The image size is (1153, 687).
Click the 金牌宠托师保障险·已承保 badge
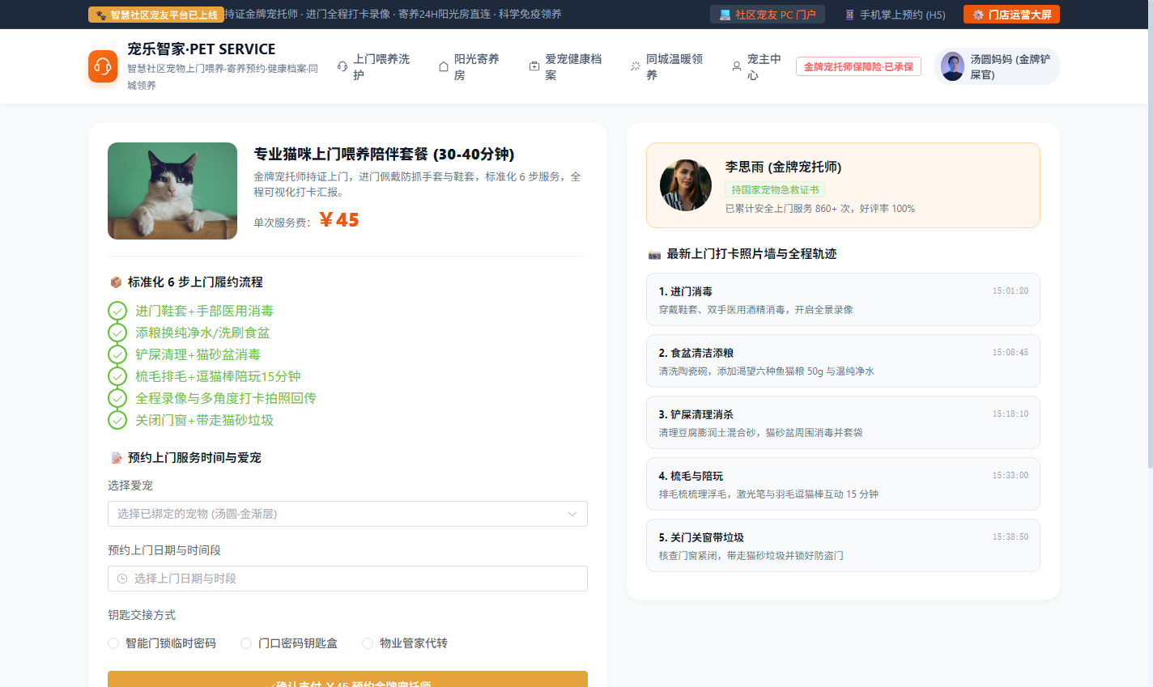tap(858, 66)
